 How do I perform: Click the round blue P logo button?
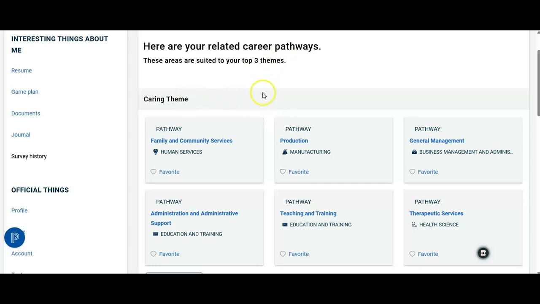click(x=15, y=237)
